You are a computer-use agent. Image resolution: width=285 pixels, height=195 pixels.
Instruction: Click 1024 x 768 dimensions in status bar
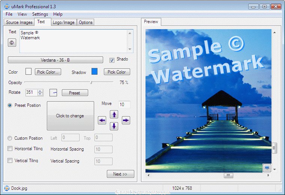[x=182, y=188]
